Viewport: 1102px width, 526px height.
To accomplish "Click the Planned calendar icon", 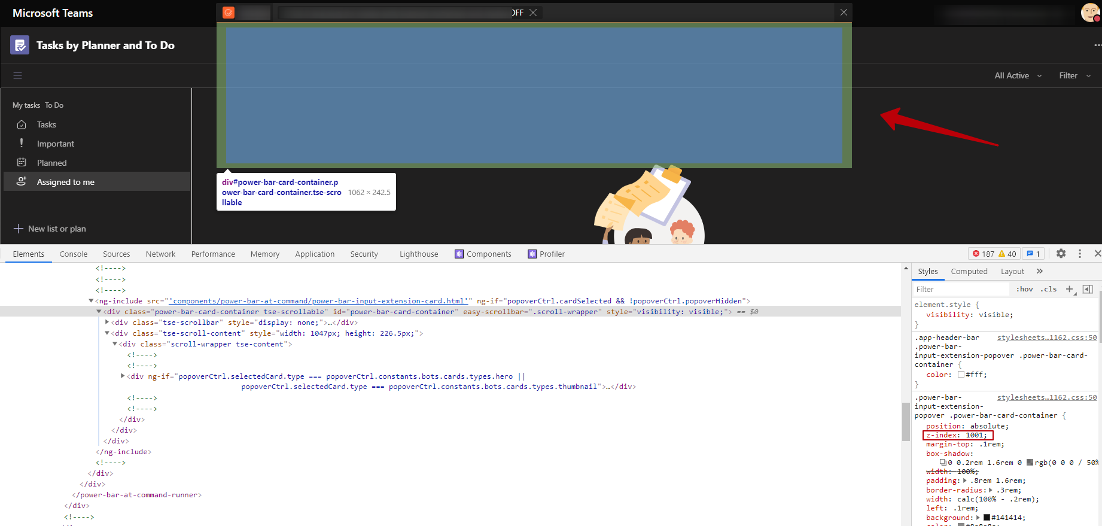I will pyautogui.click(x=22, y=162).
